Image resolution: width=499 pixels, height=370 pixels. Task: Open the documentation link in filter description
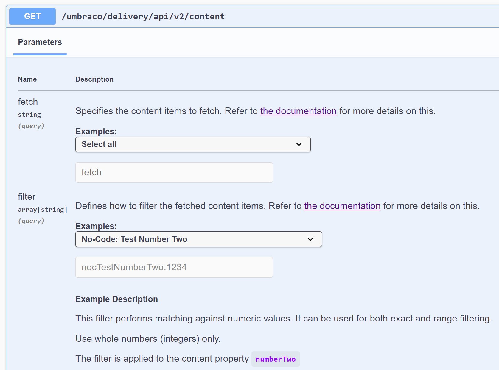[x=342, y=206]
